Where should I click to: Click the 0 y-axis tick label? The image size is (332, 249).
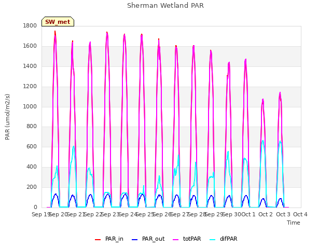35,208
